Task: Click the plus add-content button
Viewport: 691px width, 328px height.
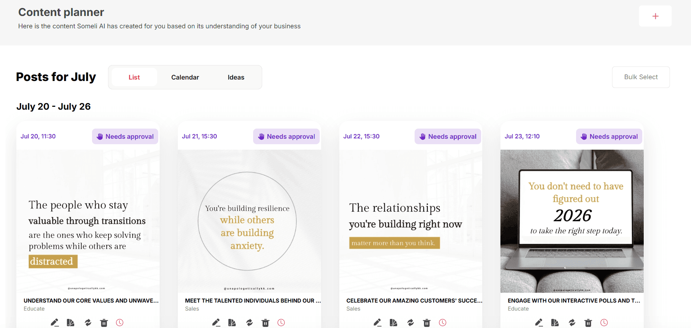Action: click(655, 16)
